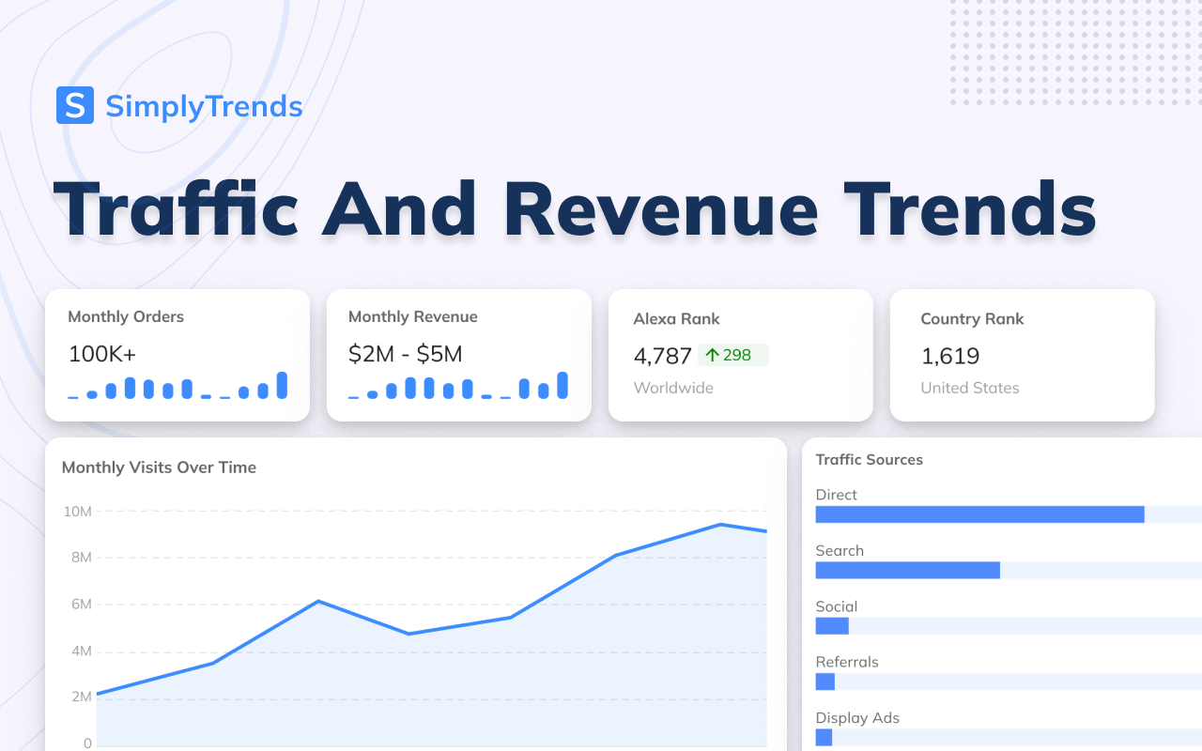Viewport: 1202px width, 751px height.
Task: Click the Monthly Orders mini bar chart
Action: (177, 386)
